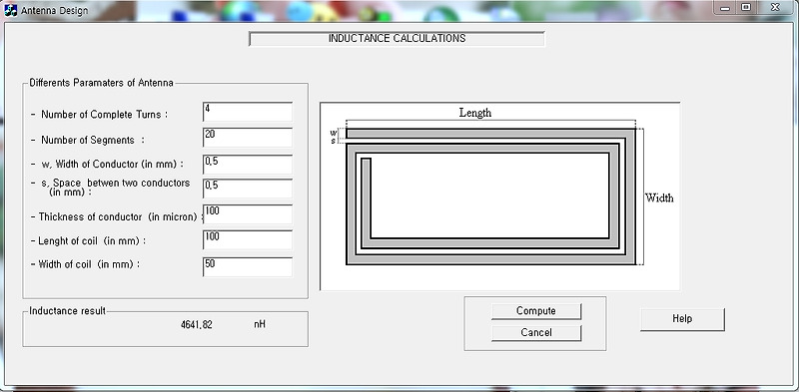Click the Width of coil input field
Image resolution: width=799 pixels, height=392 pixels.
(248, 266)
